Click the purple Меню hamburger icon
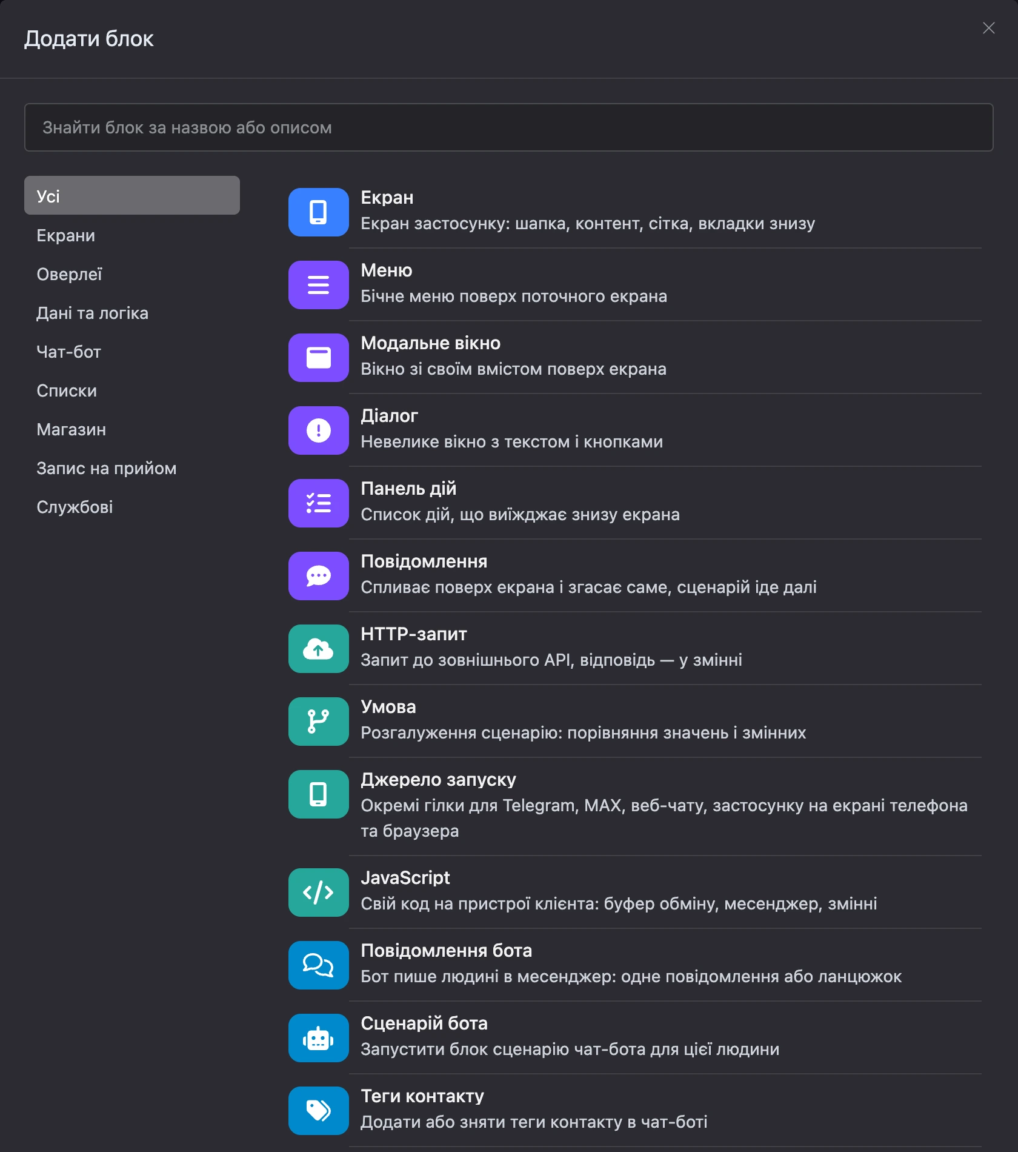 (x=318, y=285)
